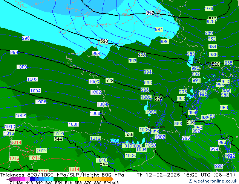Click the 486 legend value
239x184 pixels.
point(20,182)
